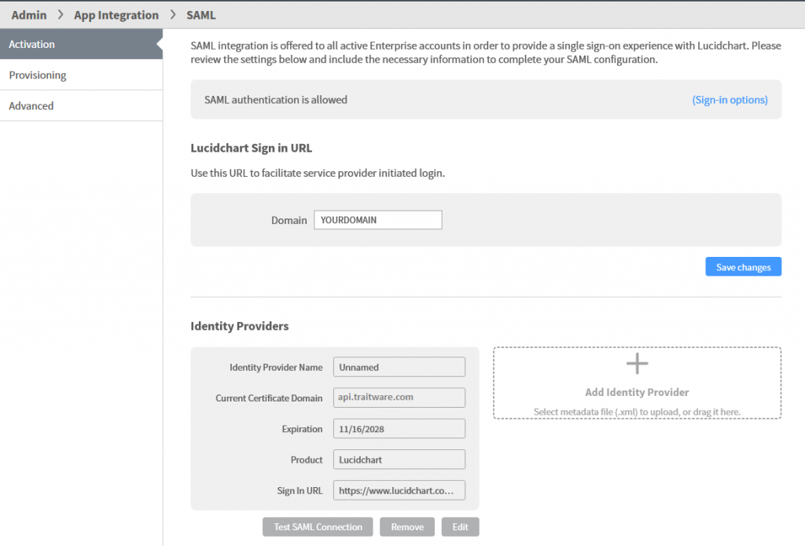Open the Advanced sidebar tab

click(x=81, y=106)
